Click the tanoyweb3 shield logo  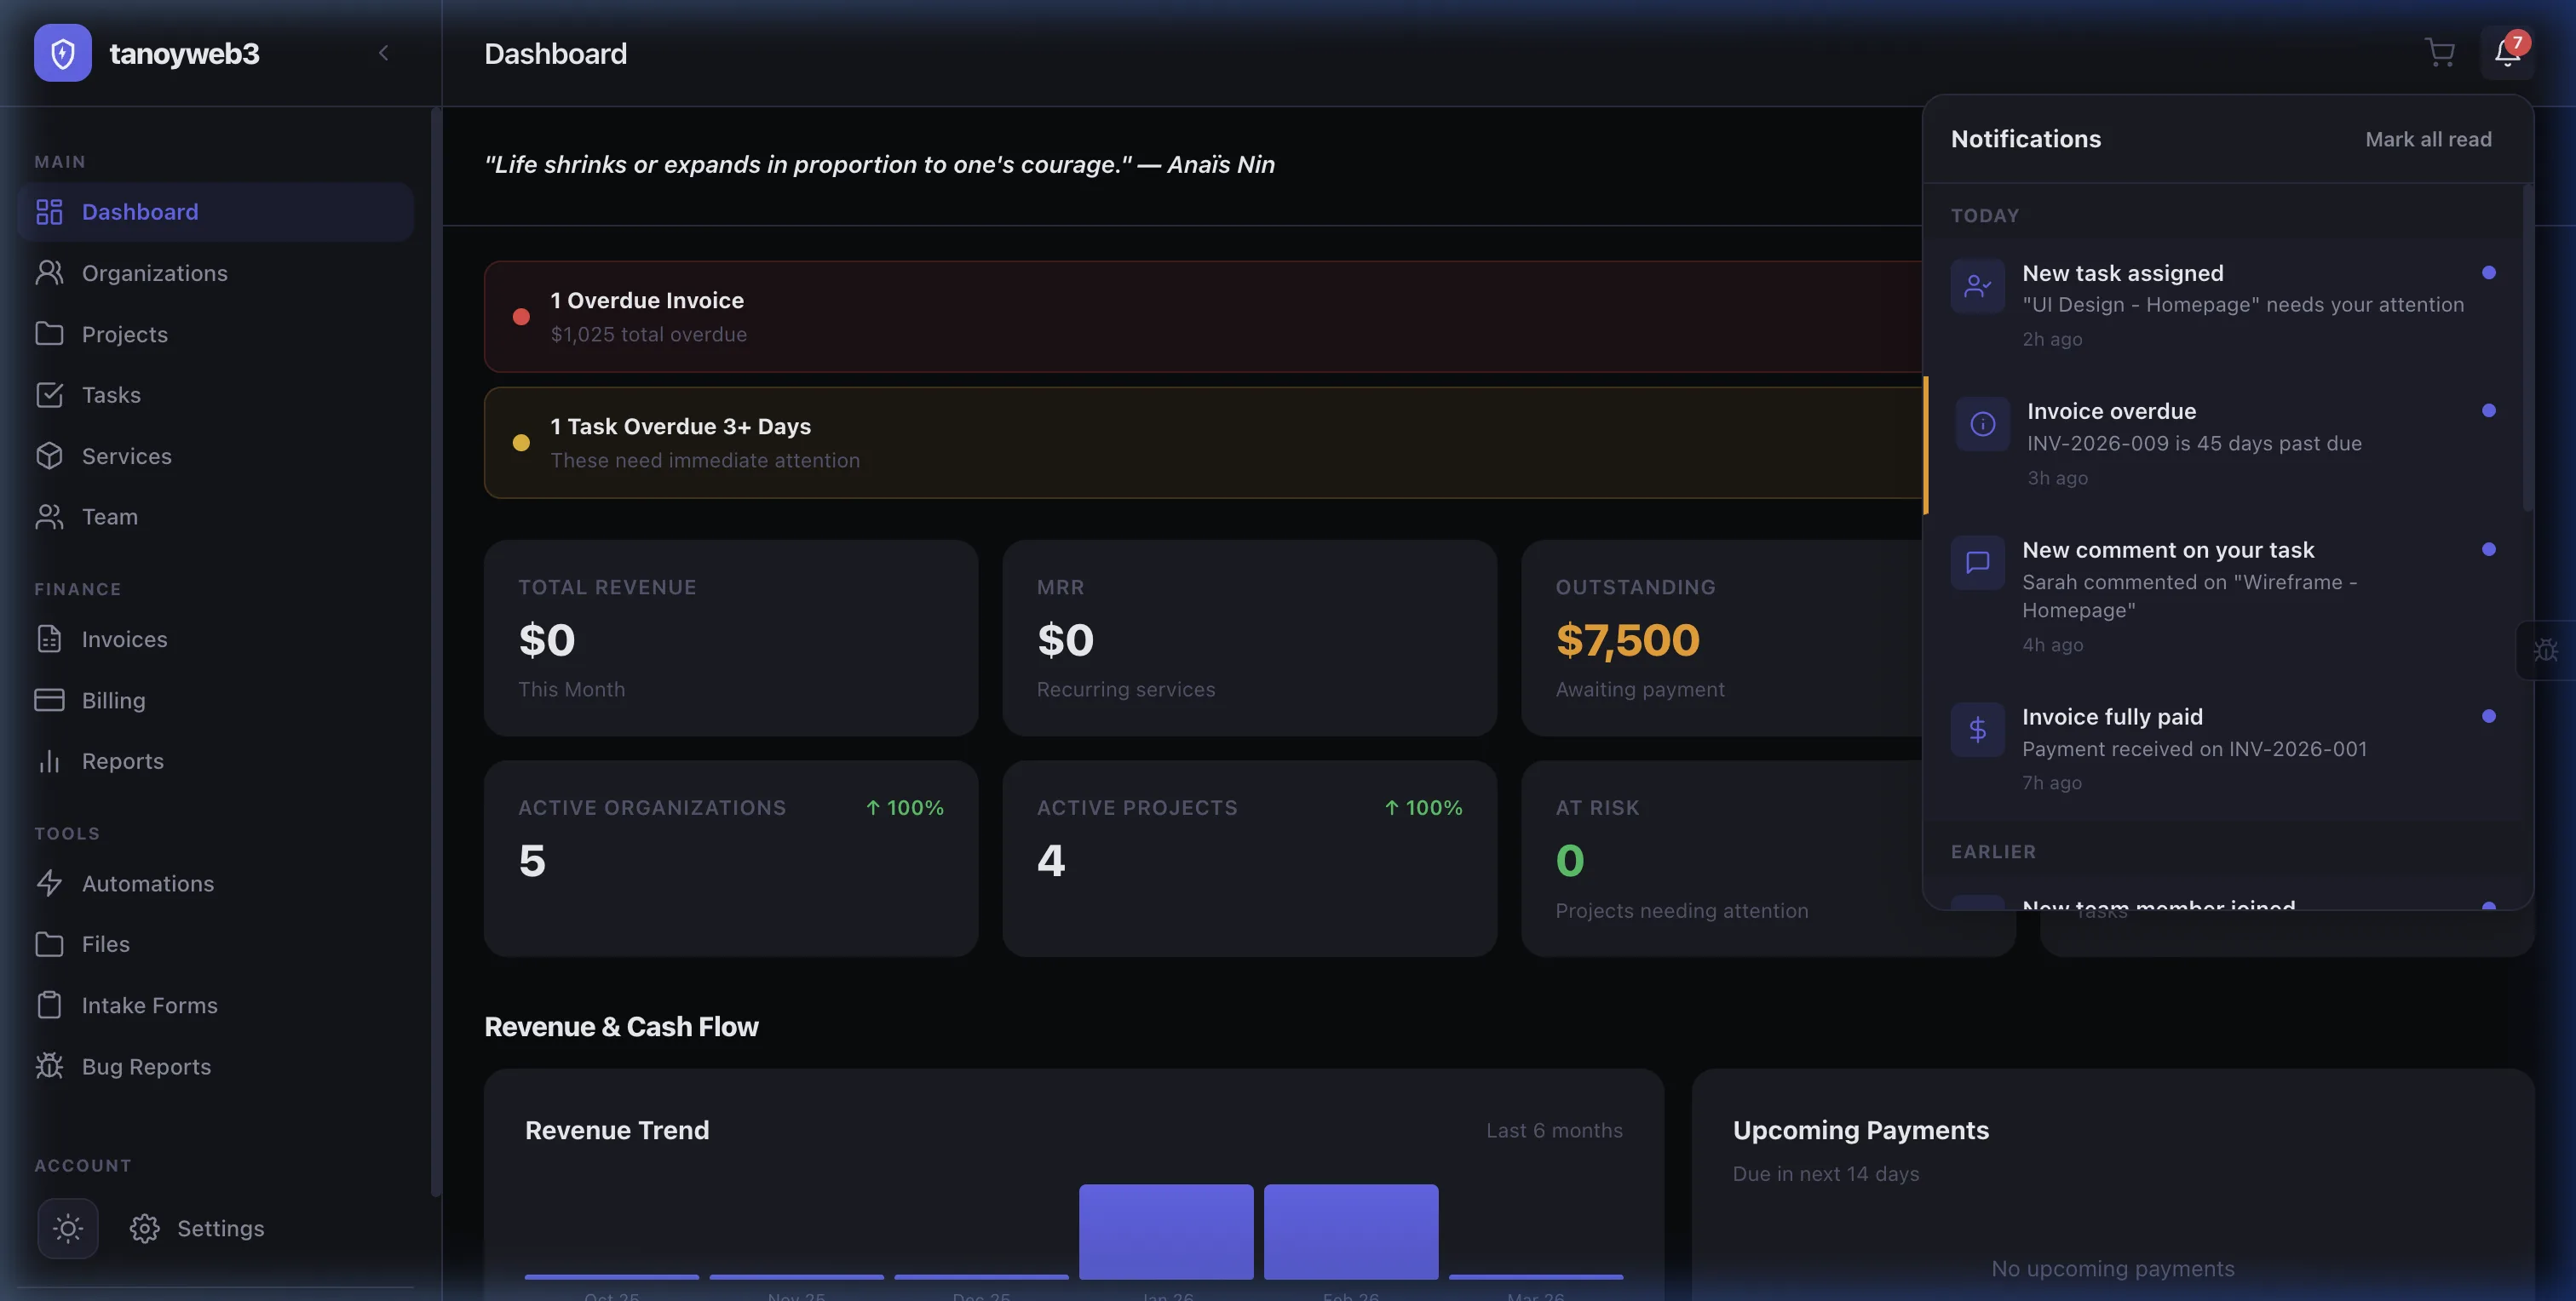pos(62,53)
